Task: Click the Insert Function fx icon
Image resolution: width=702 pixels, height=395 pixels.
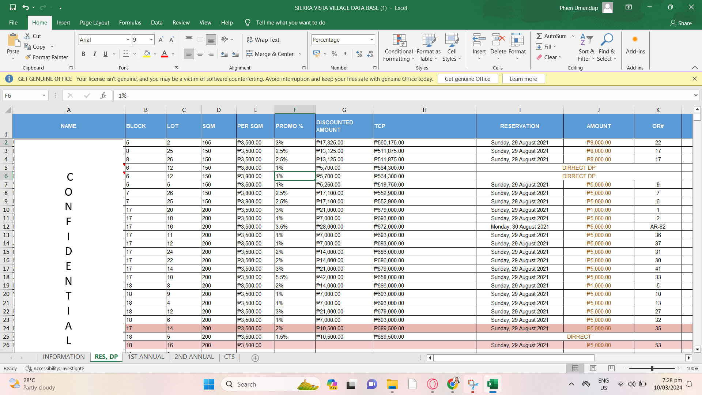Action: tap(103, 95)
